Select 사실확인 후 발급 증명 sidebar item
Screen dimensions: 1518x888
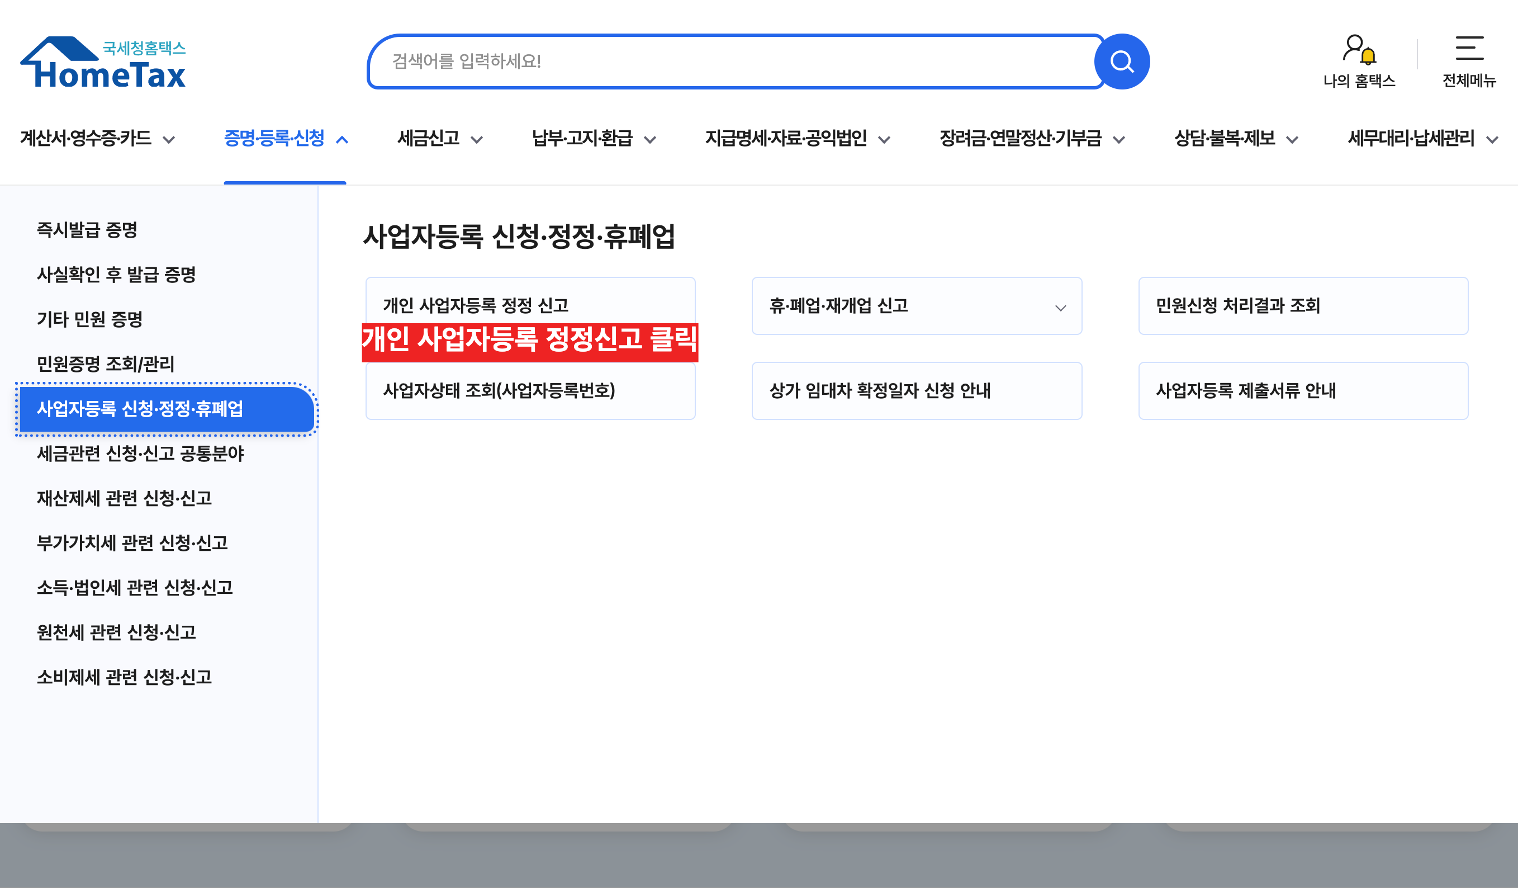[116, 275]
